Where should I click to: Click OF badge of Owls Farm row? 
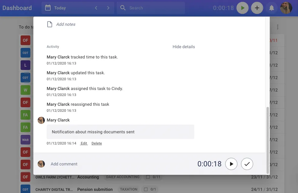point(25,177)
